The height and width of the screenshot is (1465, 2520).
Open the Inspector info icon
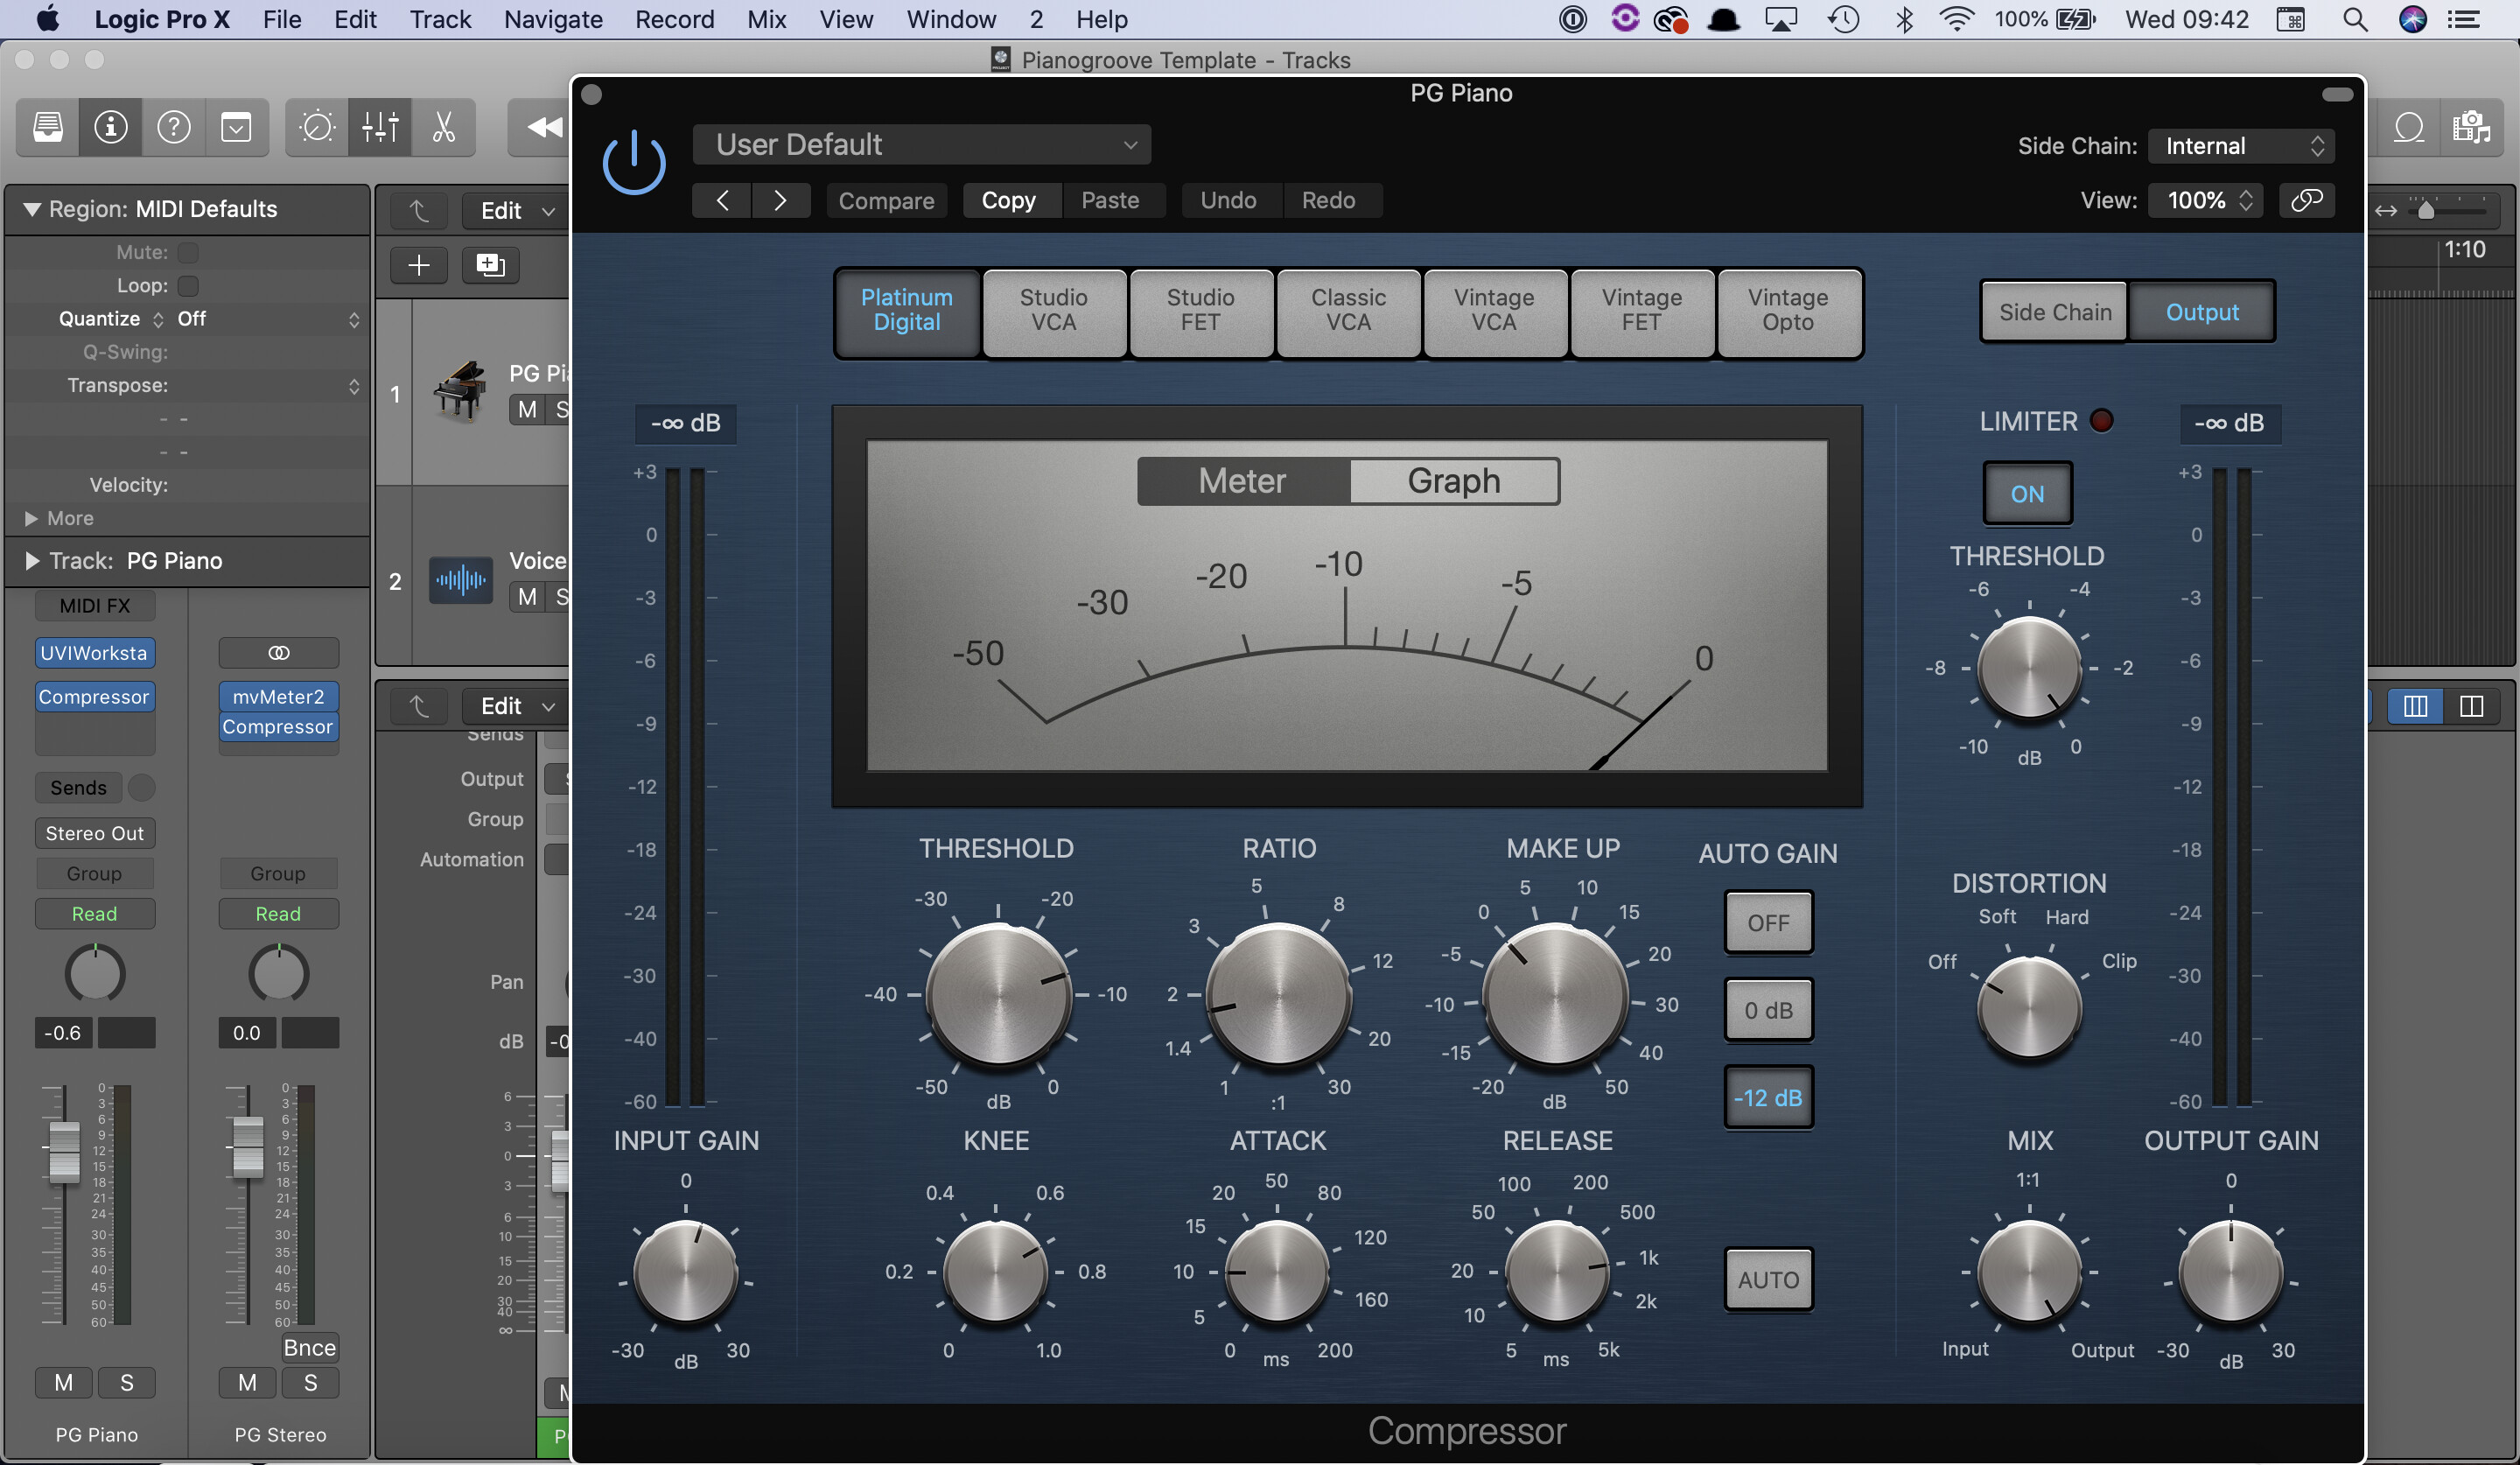coord(110,127)
